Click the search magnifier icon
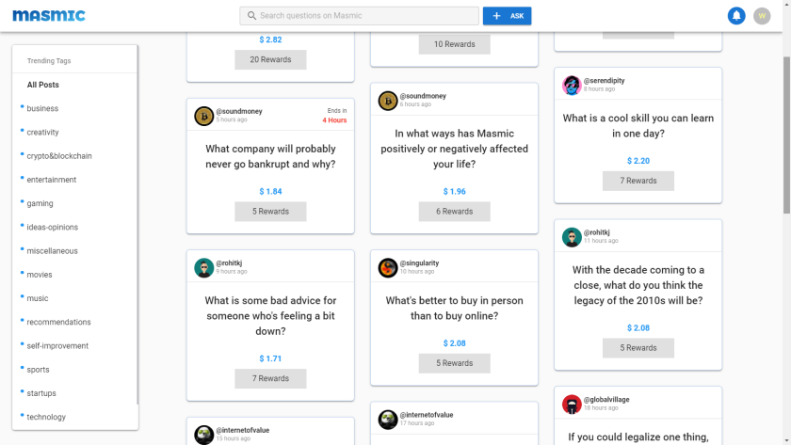 pyautogui.click(x=251, y=16)
